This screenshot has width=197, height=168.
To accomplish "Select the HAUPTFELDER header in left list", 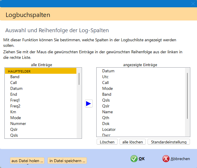I will [41, 71].
